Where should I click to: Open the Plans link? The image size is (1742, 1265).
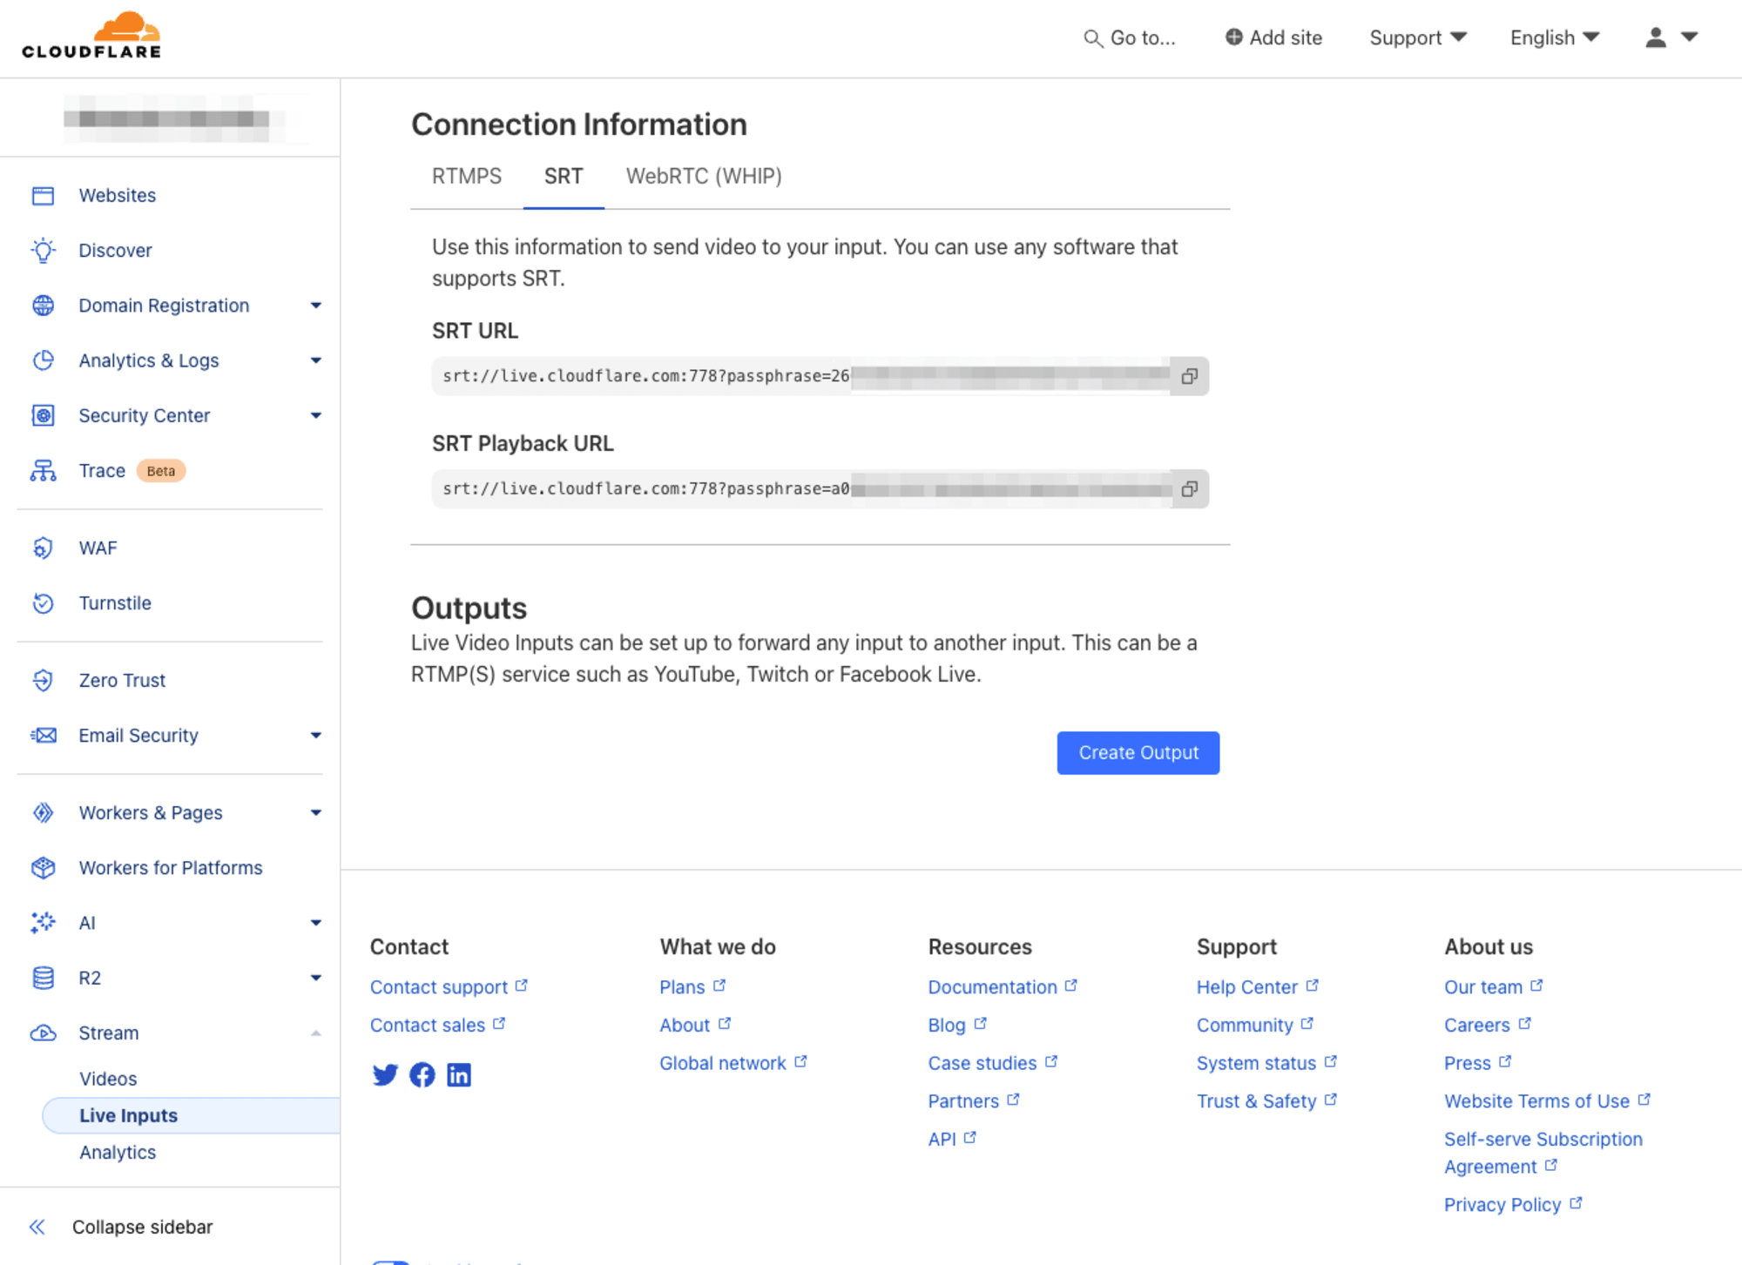click(692, 987)
